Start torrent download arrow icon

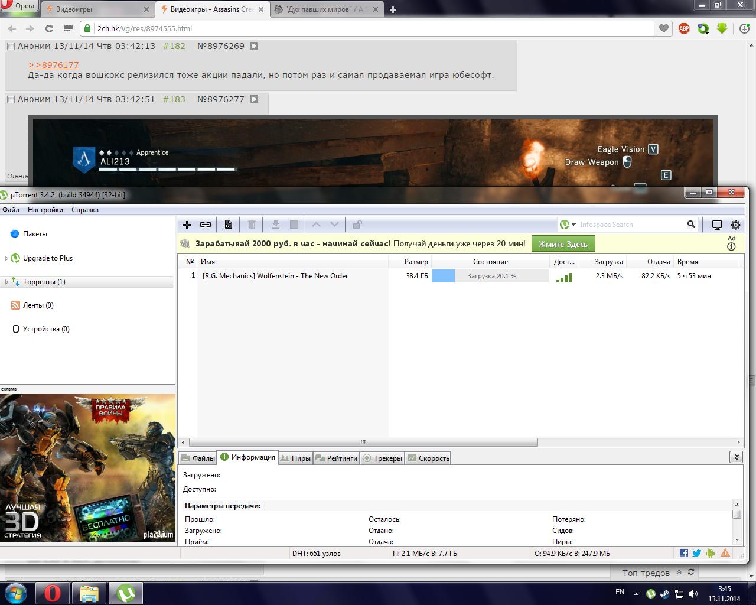point(275,225)
